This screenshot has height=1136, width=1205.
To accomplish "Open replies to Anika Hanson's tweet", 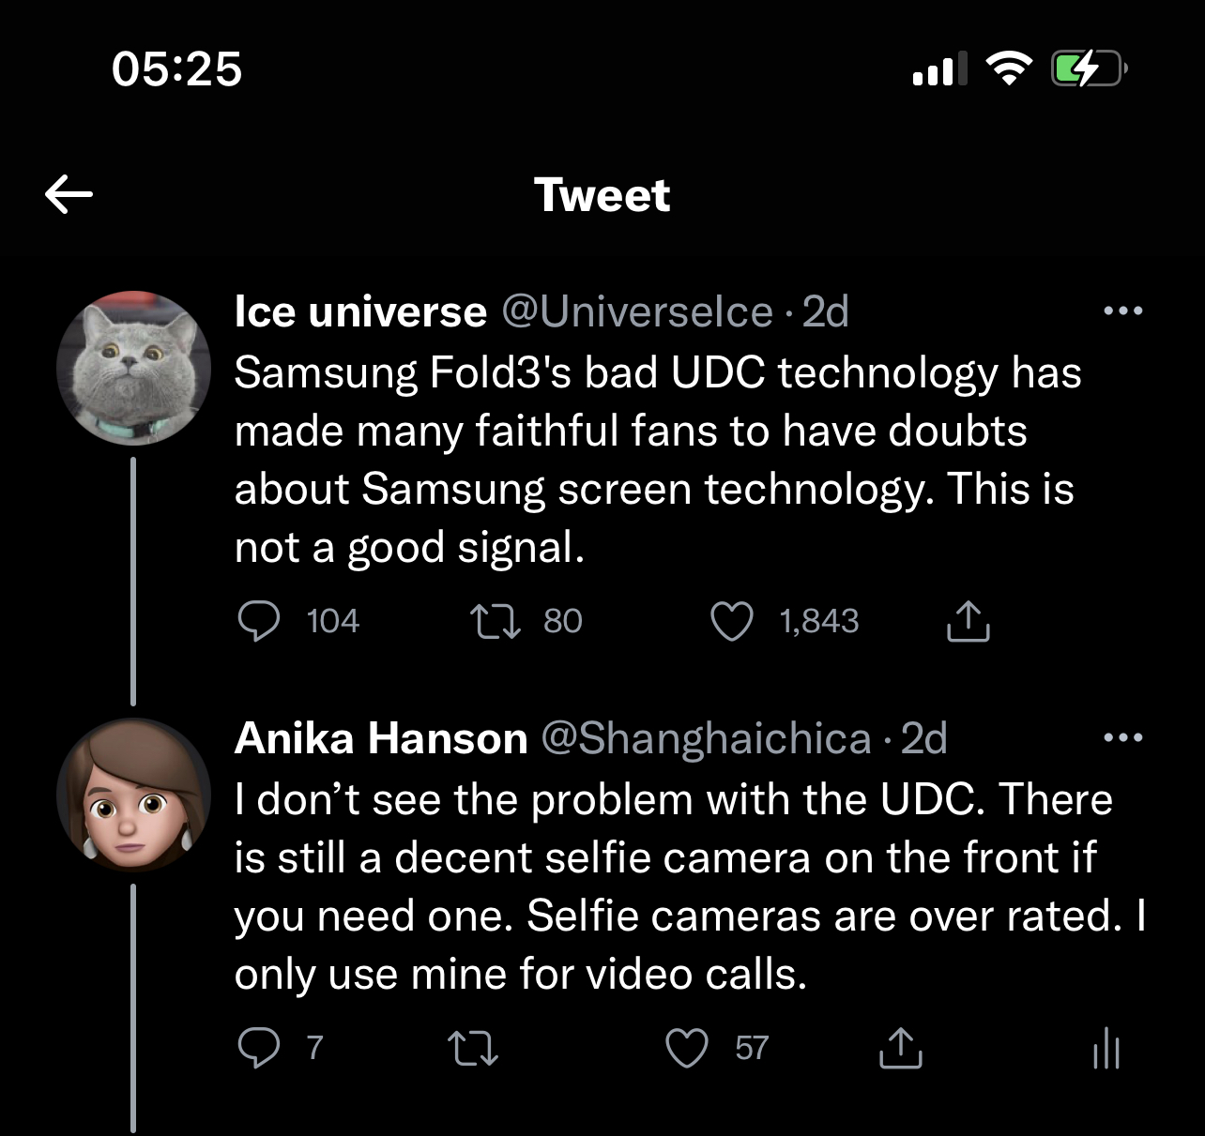I will point(261,1049).
